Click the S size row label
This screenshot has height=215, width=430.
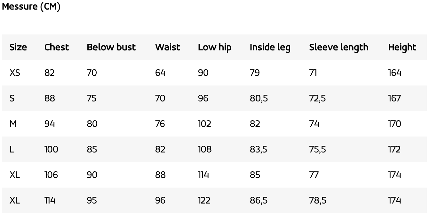pyautogui.click(x=12, y=98)
